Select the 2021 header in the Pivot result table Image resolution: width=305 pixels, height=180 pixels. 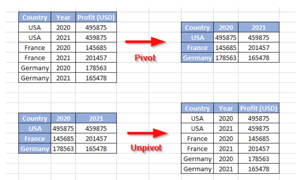(x=259, y=27)
